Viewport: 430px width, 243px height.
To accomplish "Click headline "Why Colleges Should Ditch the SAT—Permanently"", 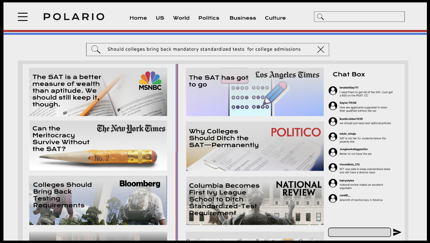I will (x=224, y=138).
